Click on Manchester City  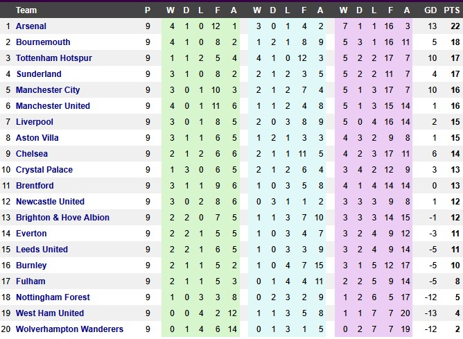[x=48, y=90]
